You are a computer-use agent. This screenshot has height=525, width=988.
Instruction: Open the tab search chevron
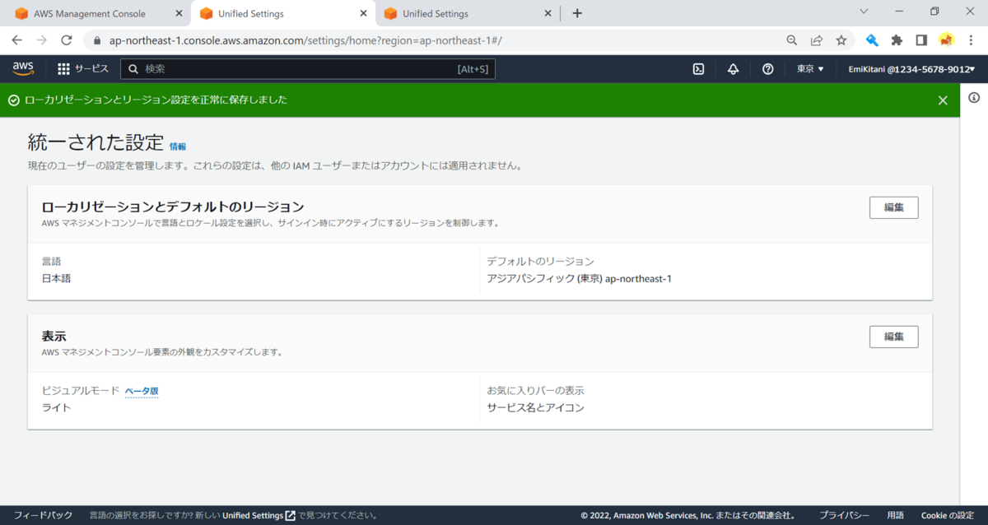tap(864, 12)
